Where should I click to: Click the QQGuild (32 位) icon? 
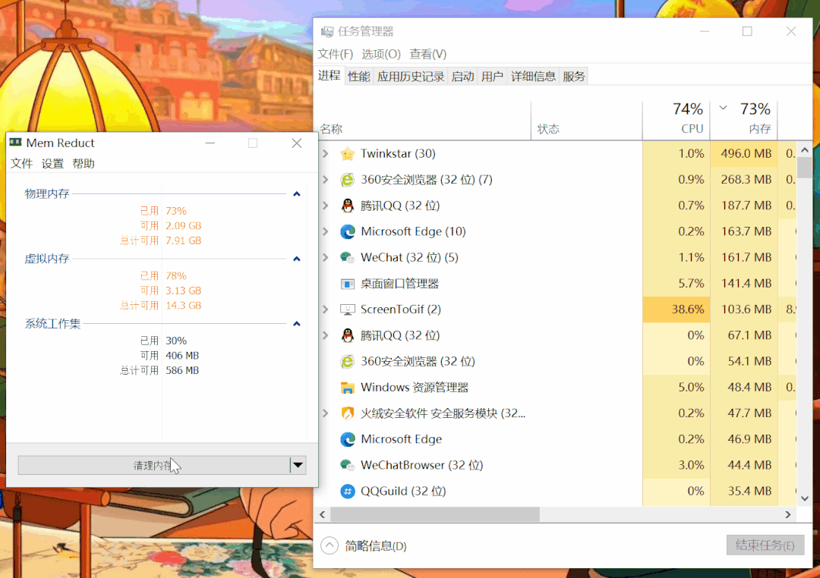point(347,491)
